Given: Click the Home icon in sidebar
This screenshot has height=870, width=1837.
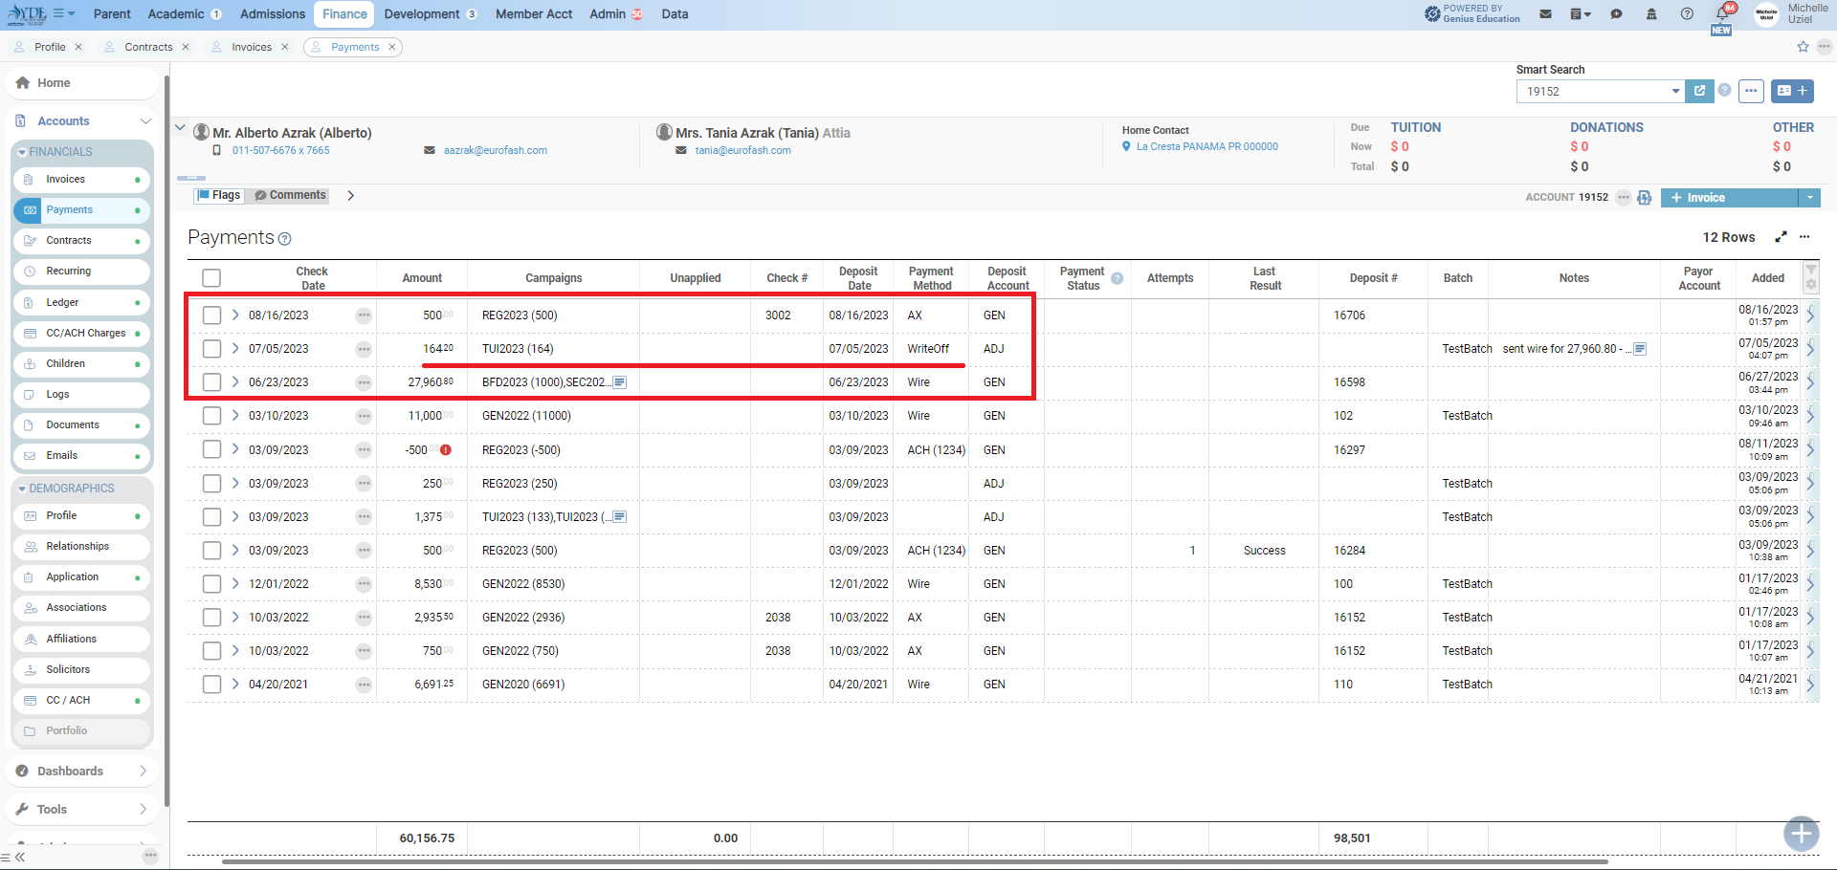Looking at the screenshot, I should tap(23, 83).
